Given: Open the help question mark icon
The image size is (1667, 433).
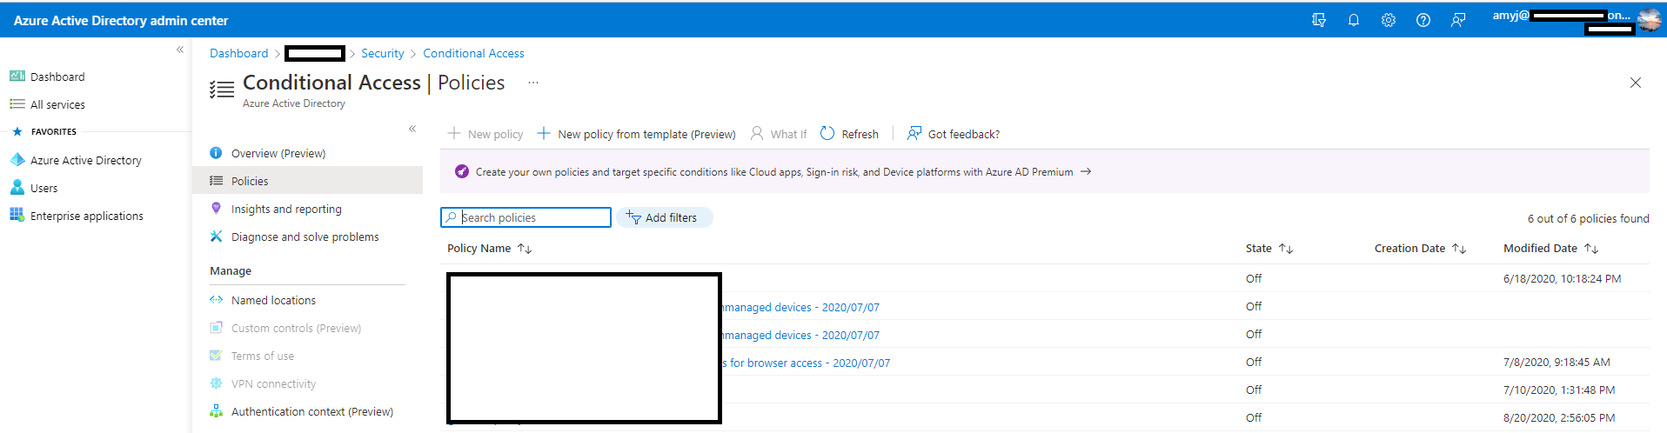Looking at the screenshot, I should click(1423, 20).
